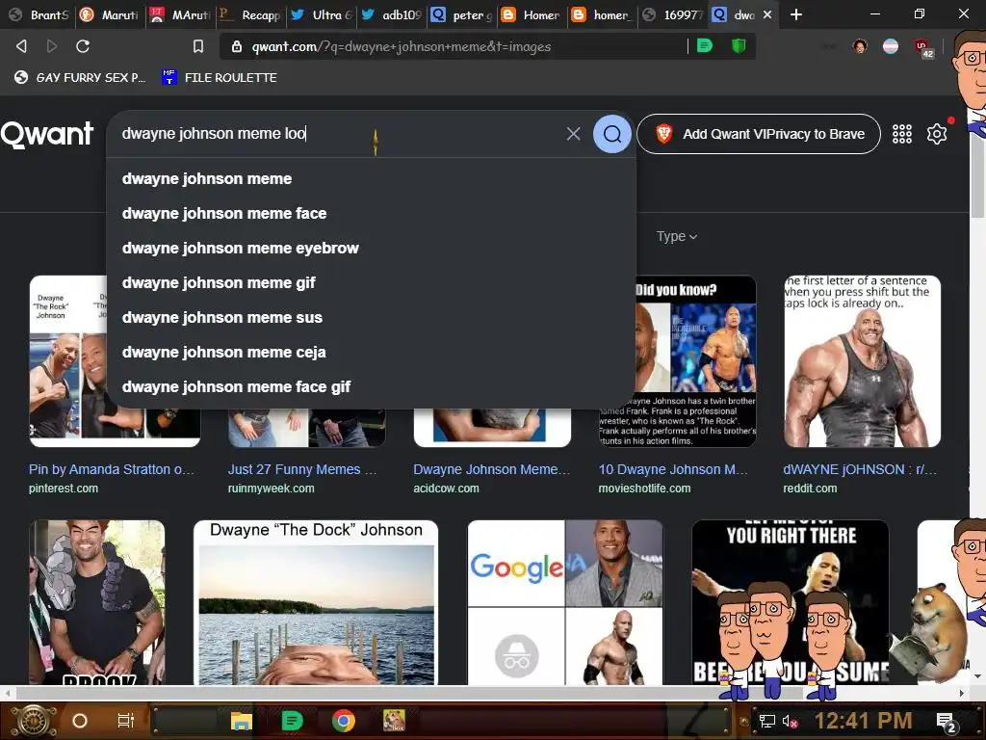This screenshot has width=986, height=740.
Task: Select suggestion 'dwayne johnson meme gif'
Action: 371,282
